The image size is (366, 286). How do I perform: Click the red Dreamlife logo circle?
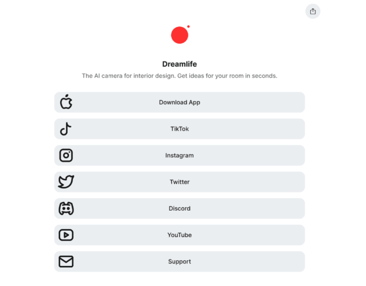tap(180, 35)
